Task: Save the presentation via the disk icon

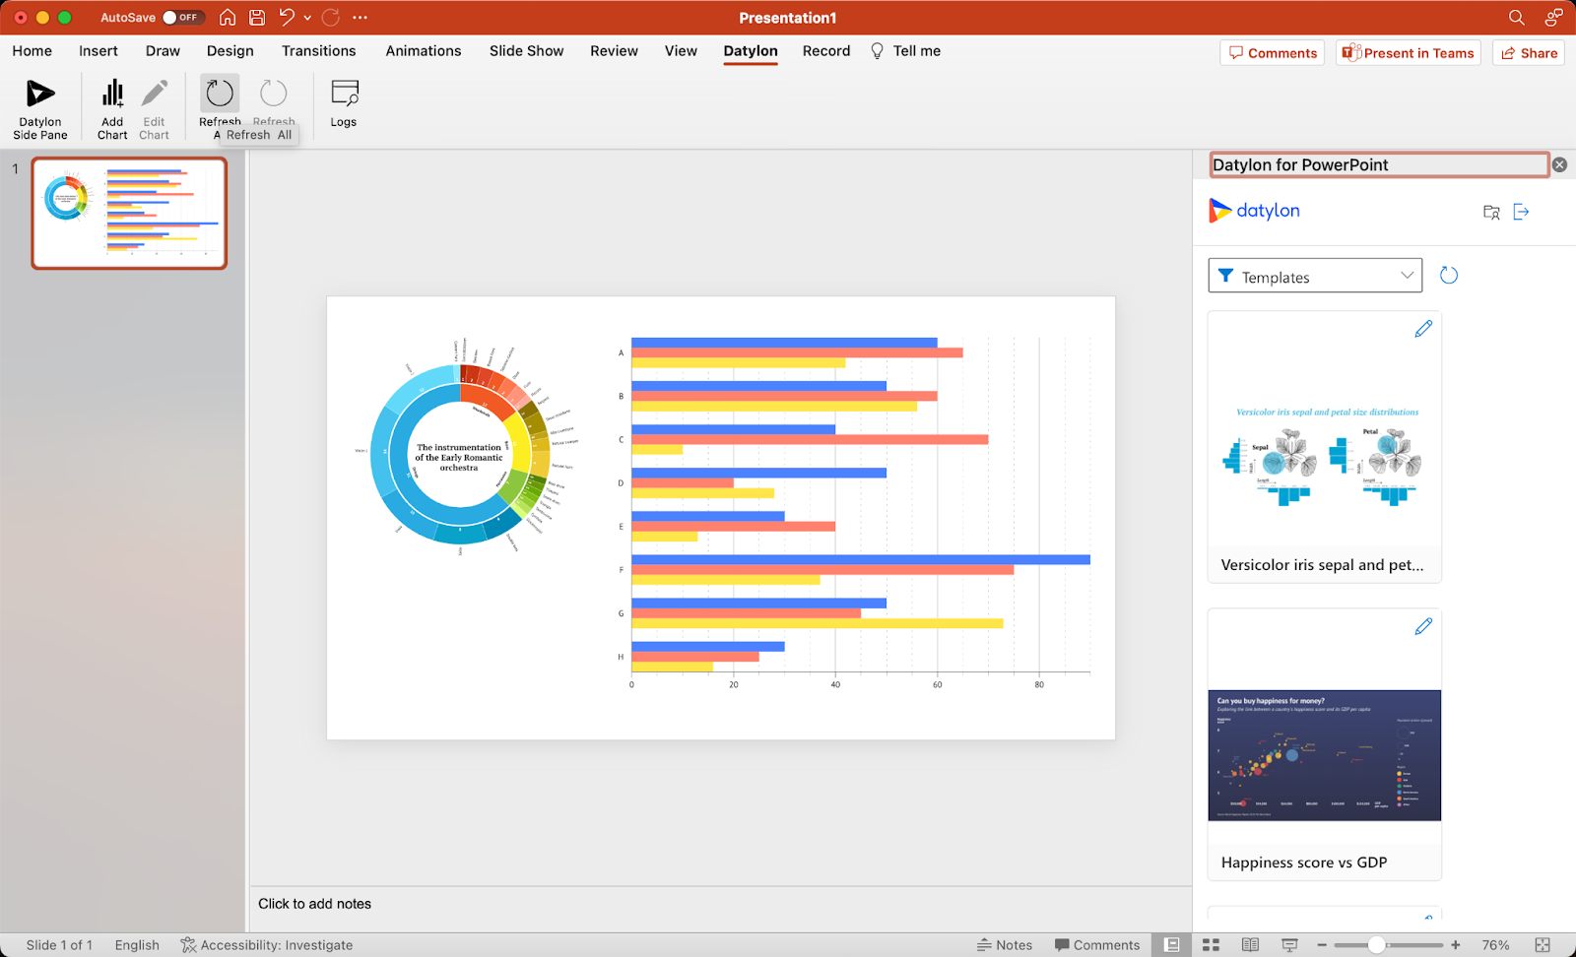Action: coord(257,18)
